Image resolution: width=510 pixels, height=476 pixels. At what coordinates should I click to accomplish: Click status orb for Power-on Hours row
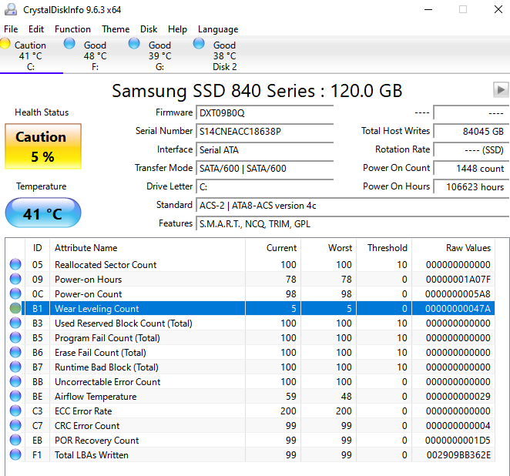pos(15,279)
